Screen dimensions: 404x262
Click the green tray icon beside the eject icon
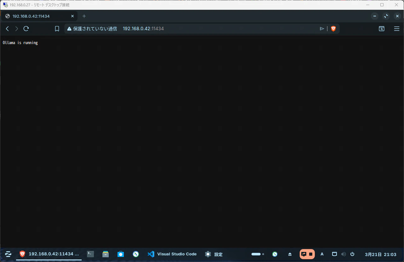[275, 254]
